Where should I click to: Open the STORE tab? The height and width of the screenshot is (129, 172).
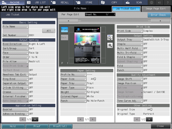point(86,2)
